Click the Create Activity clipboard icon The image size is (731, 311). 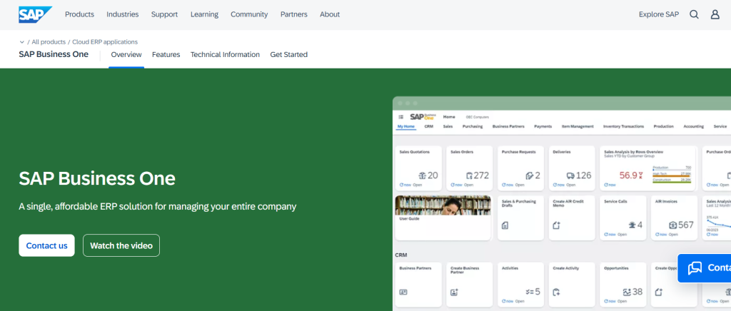(x=556, y=292)
